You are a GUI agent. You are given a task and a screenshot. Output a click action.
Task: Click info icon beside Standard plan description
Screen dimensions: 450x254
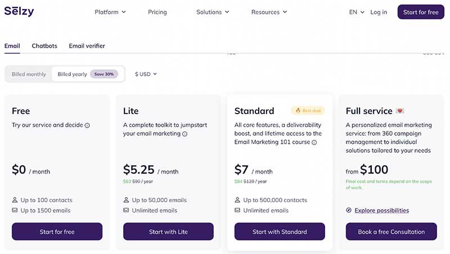point(314,143)
